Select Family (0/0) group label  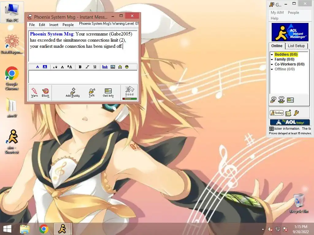284,59
